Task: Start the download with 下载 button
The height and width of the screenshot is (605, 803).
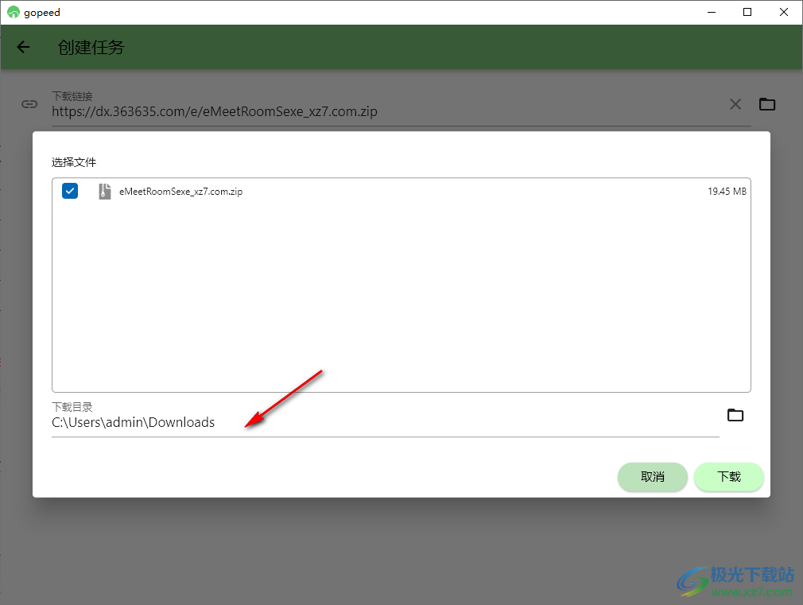Action: point(729,477)
